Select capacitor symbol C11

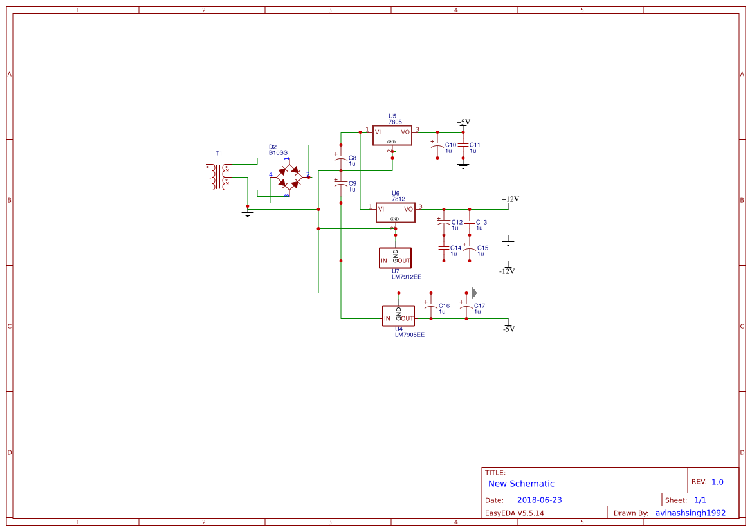pos(463,144)
